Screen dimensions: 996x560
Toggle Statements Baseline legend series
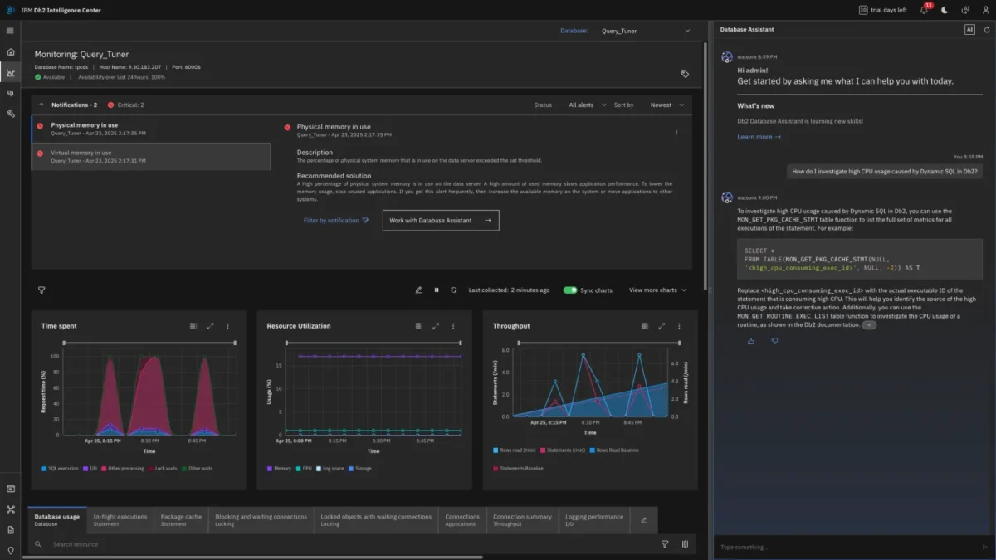519,469
